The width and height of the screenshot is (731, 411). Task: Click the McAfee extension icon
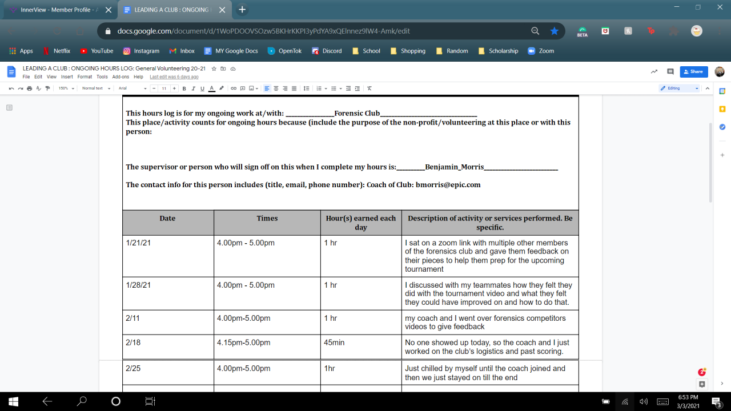tap(605, 31)
